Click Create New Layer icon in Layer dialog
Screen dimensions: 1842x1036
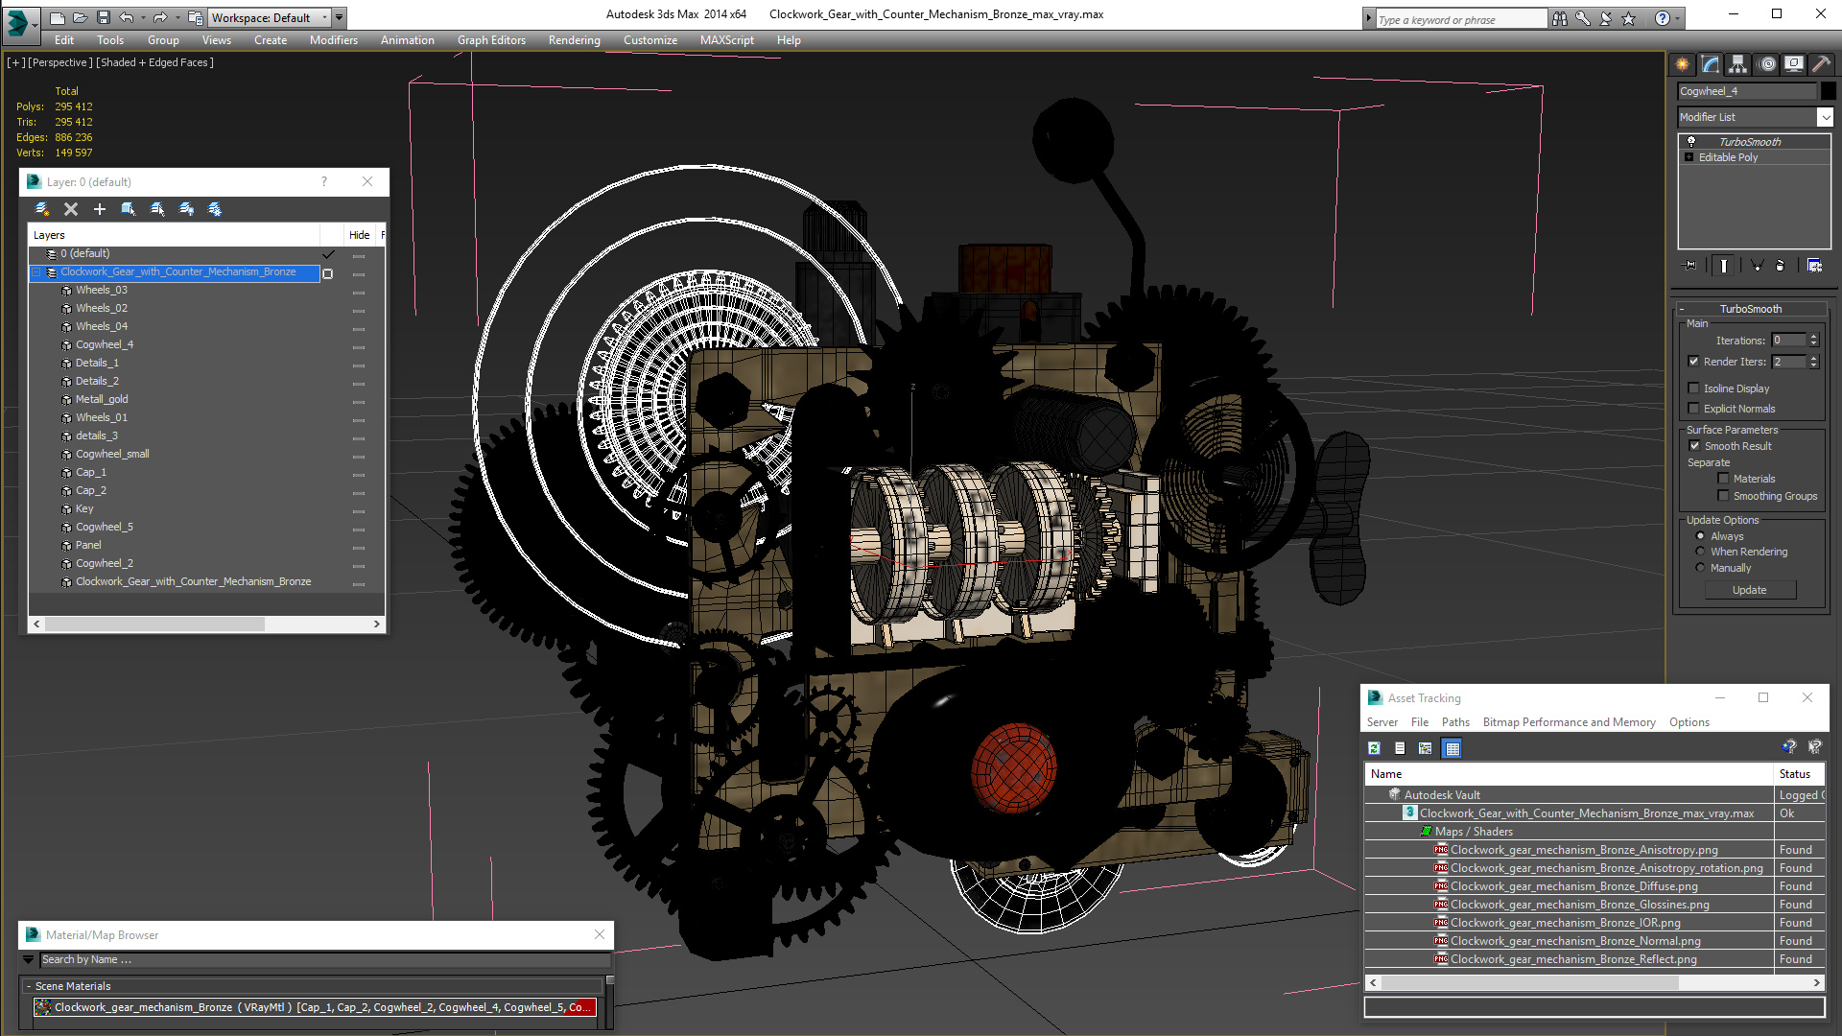click(41, 209)
